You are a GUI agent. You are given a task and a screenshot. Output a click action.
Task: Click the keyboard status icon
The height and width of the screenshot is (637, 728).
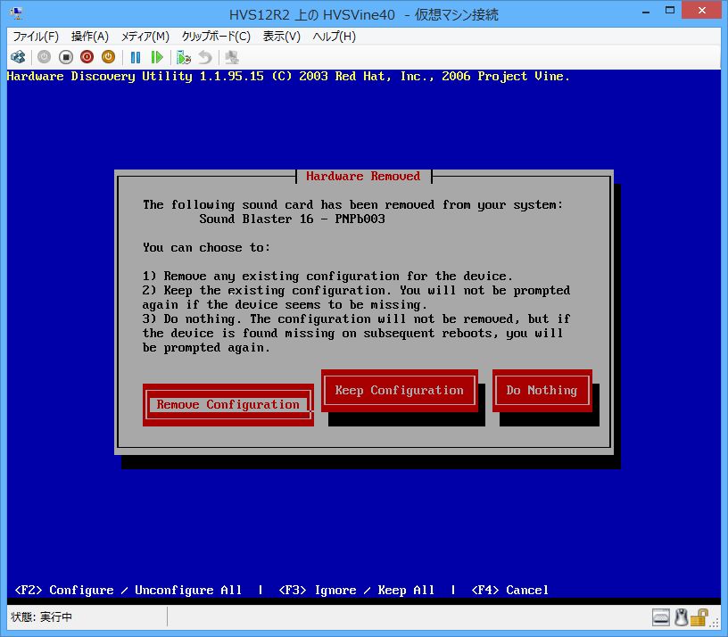tap(661, 617)
